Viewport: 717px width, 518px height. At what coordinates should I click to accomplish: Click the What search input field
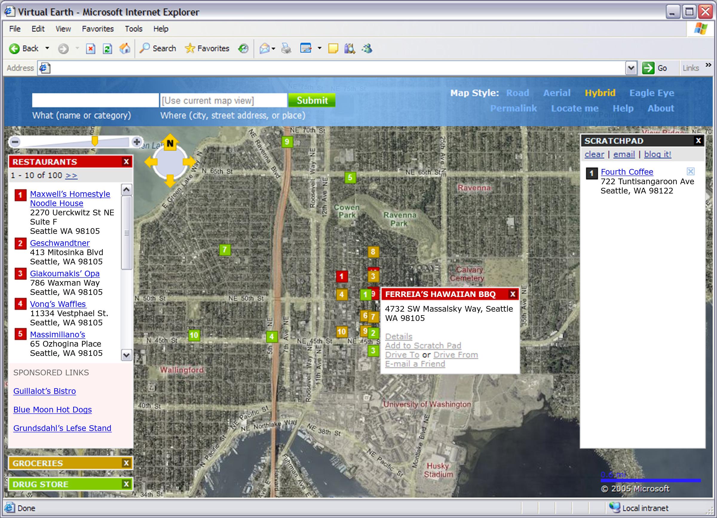tap(95, 100)
